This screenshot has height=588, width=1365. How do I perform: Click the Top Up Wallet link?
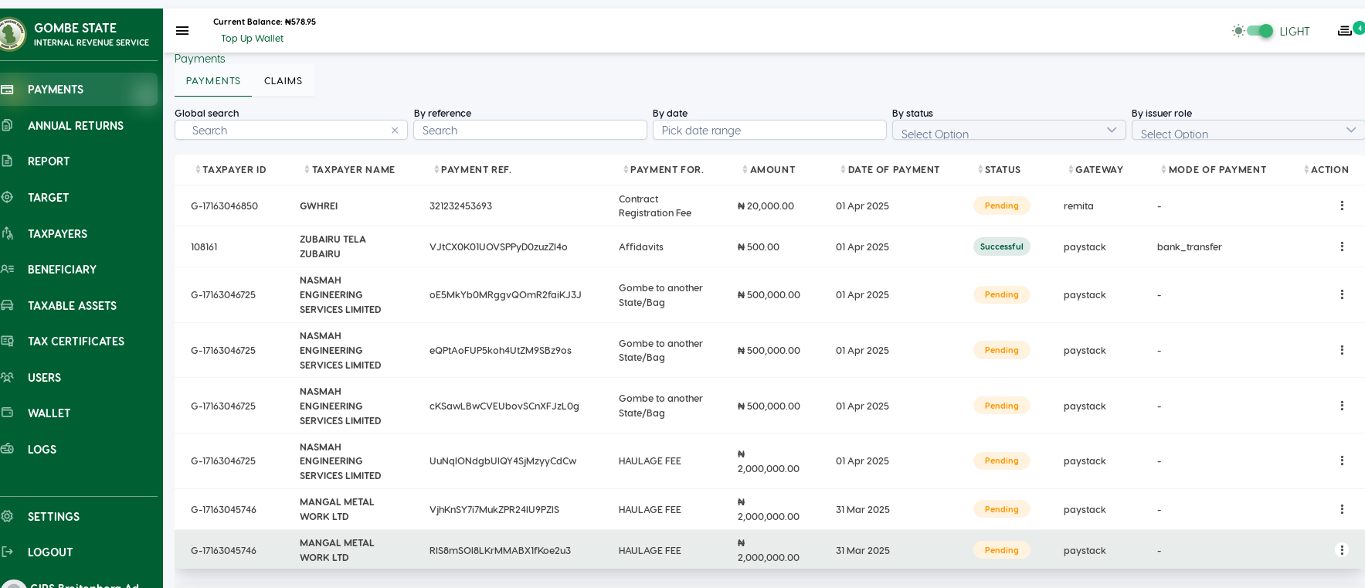[x=252, y=39]
